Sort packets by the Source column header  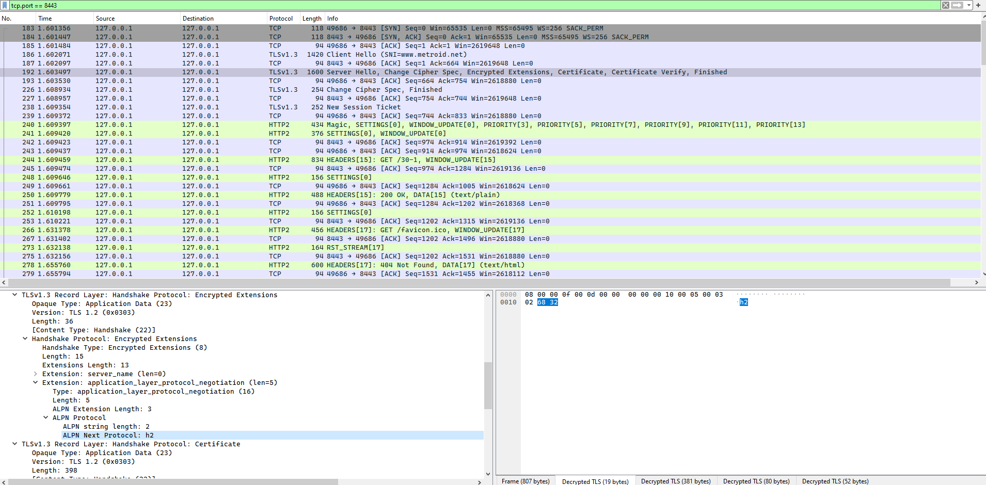click(137, 18)
